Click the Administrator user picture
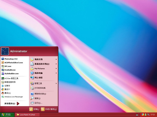 point(5,51)
